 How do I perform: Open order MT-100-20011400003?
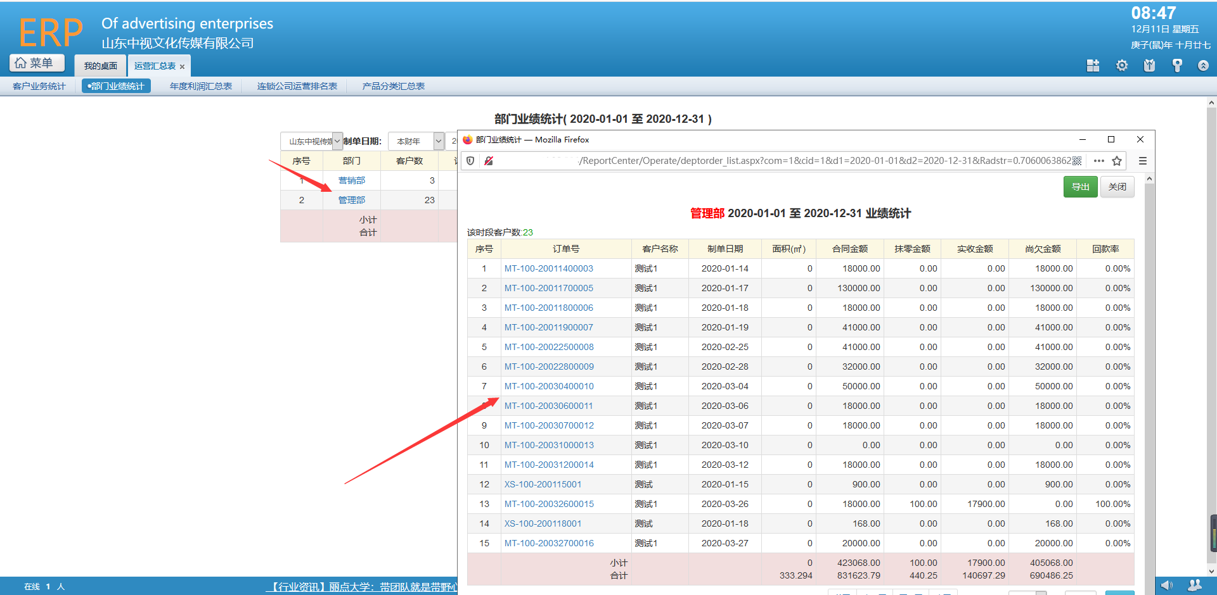click(x=549, y=268)
